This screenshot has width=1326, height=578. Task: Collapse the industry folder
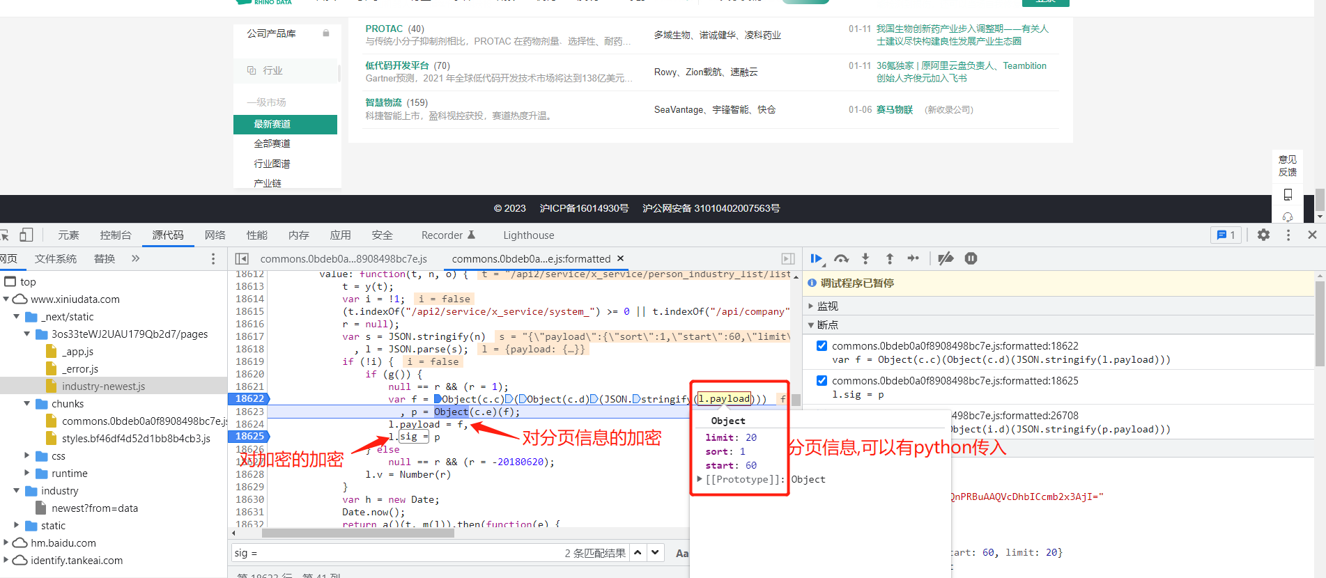17,491
